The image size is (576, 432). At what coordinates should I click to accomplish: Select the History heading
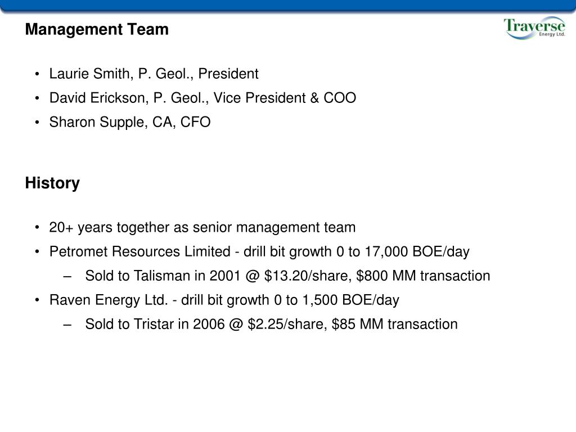(52, 183)
